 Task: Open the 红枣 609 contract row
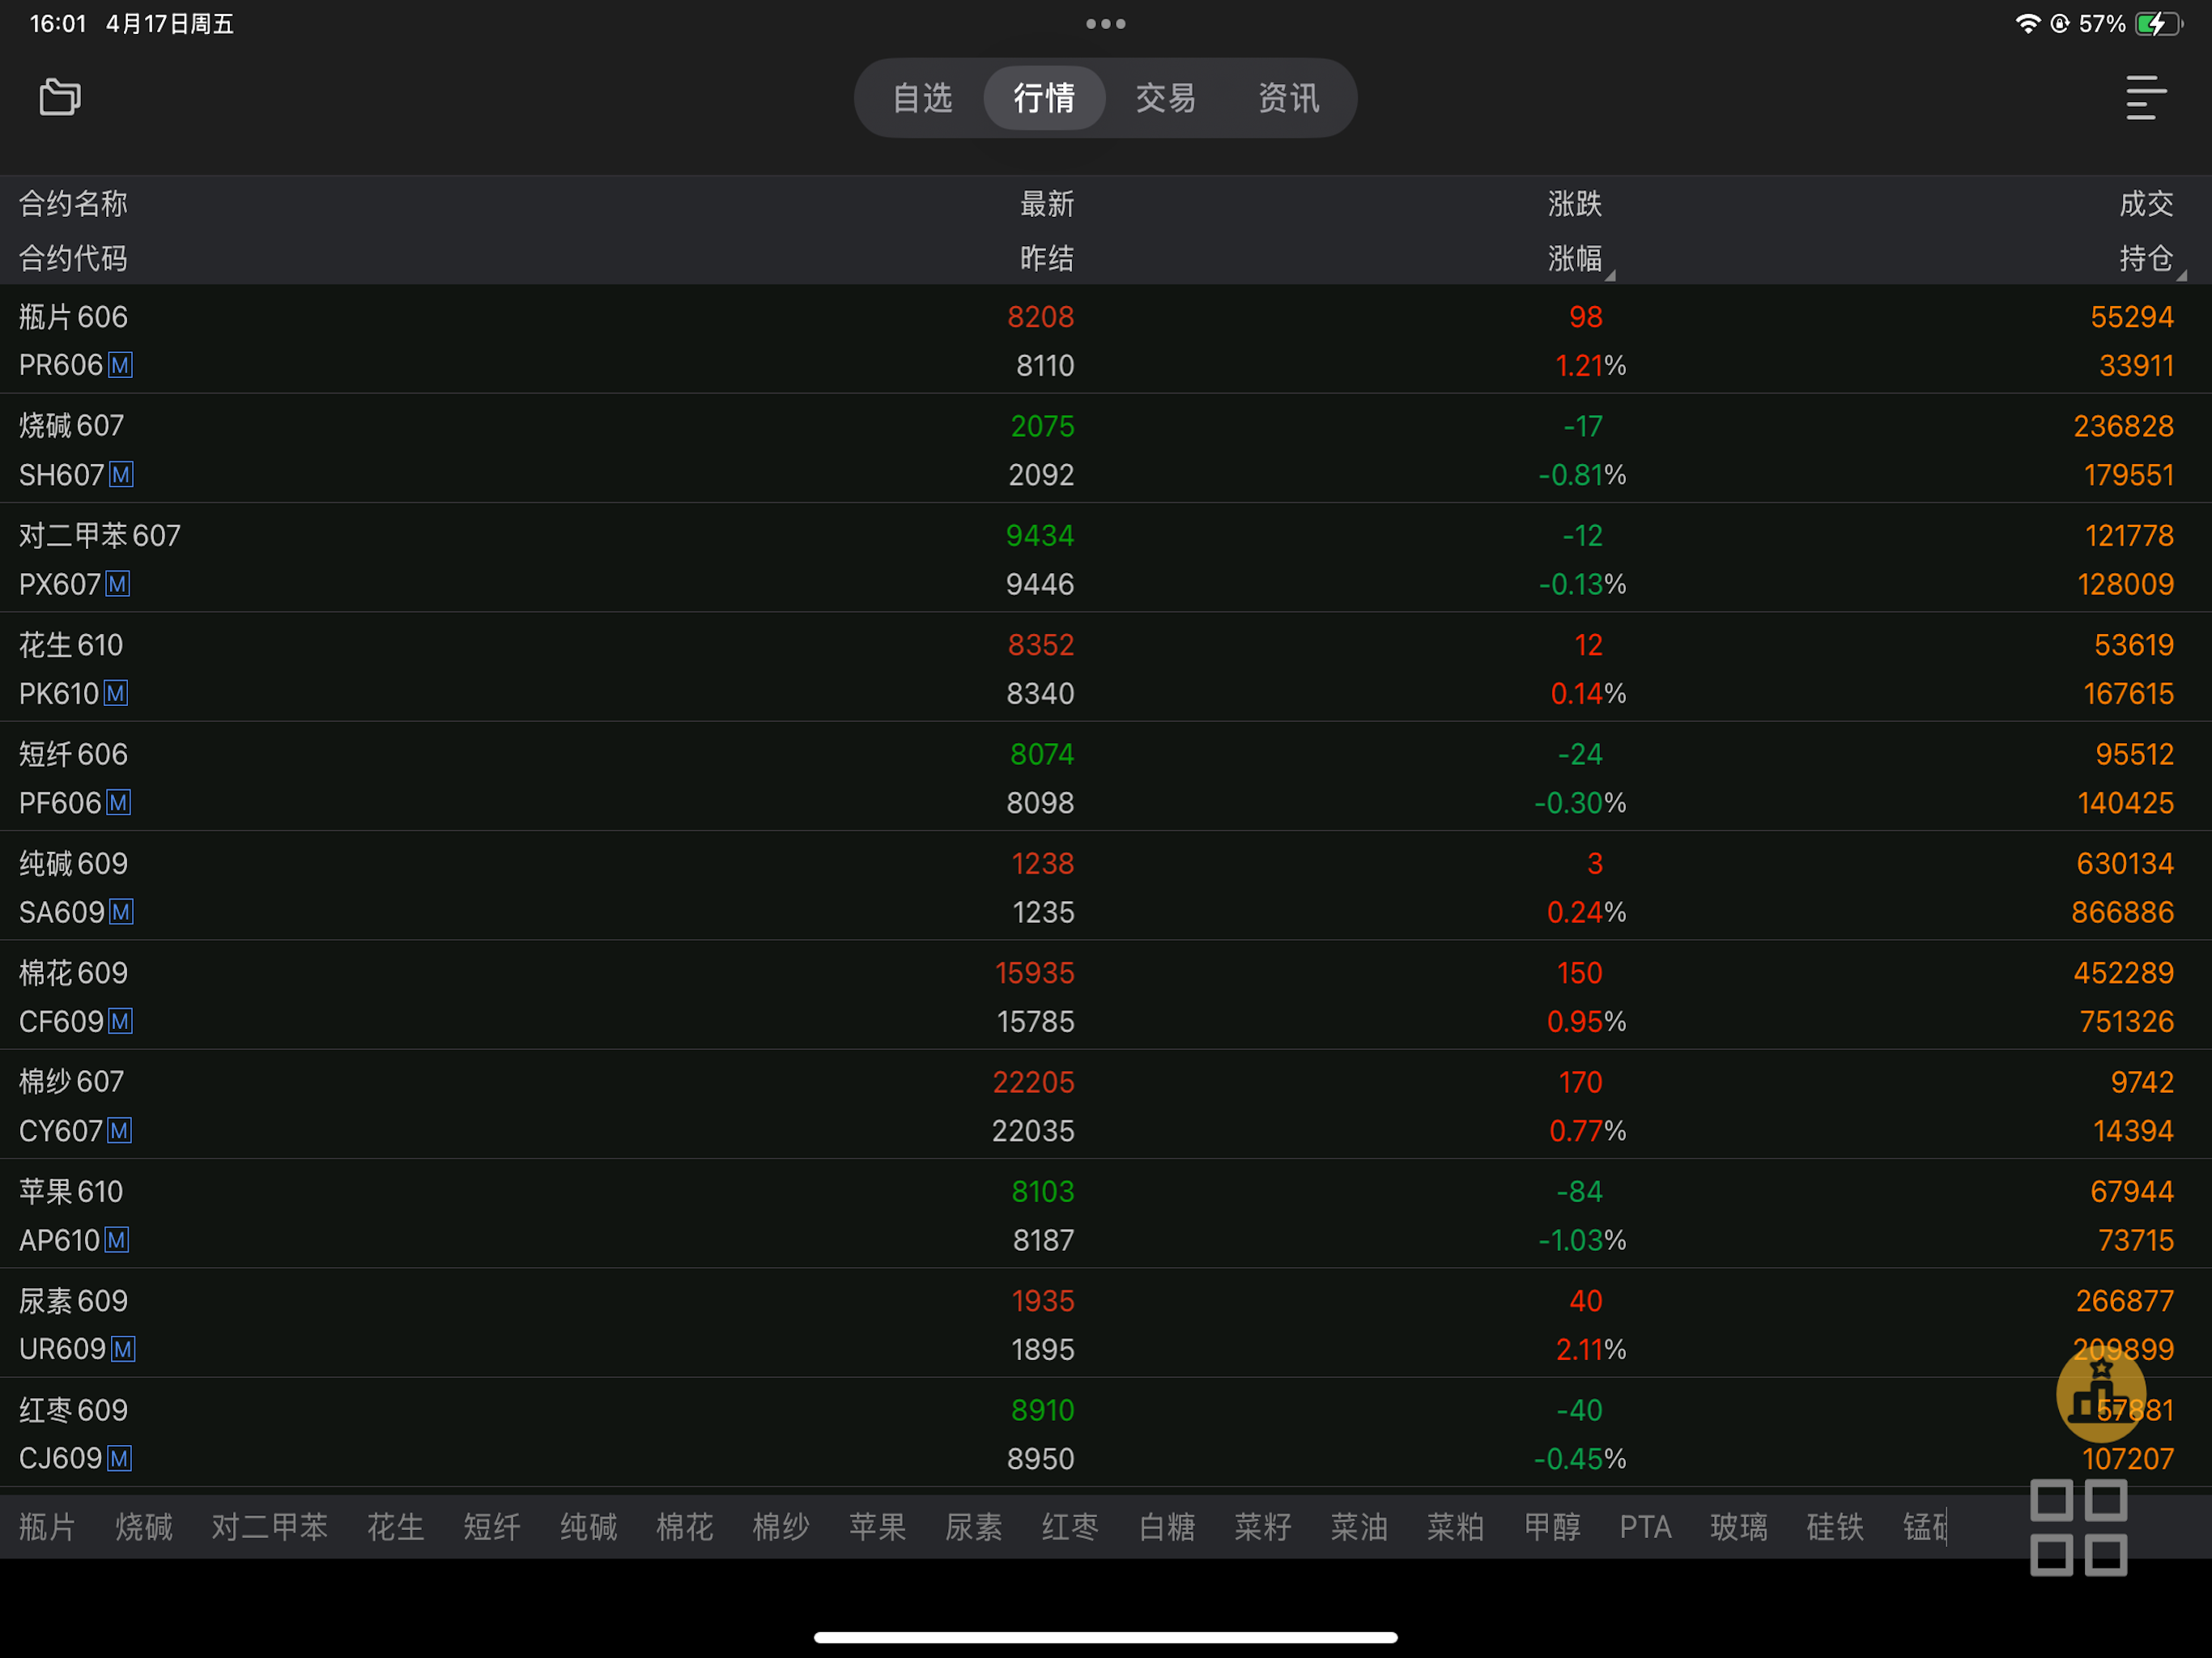click(1106, 1433)
